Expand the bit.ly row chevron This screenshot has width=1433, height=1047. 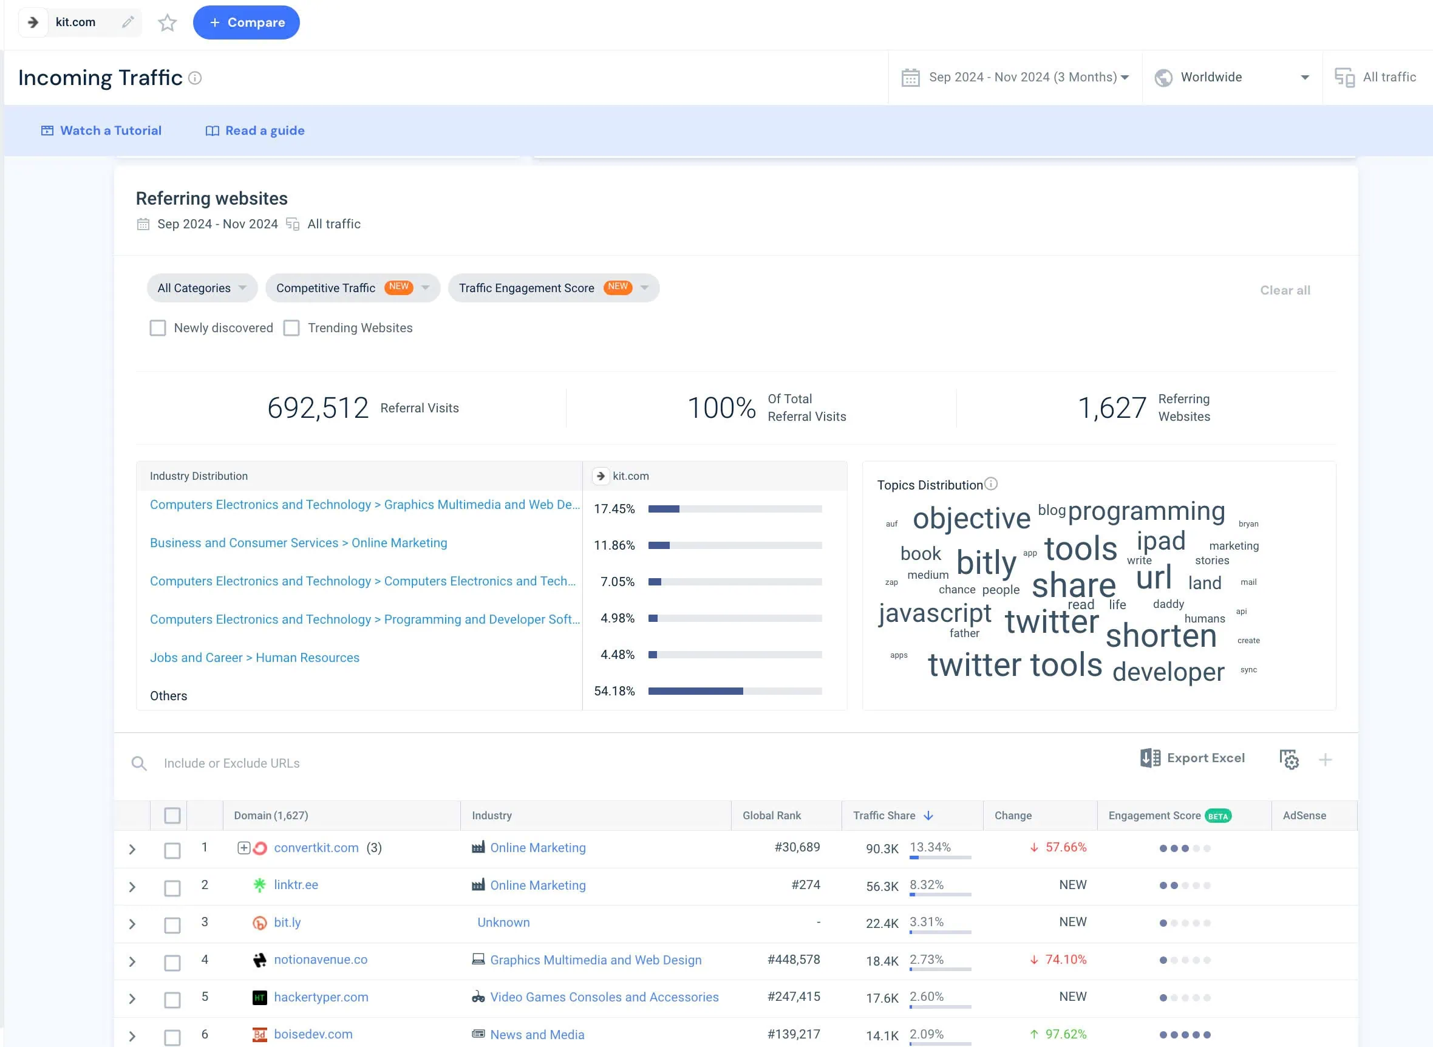(x=132, y=924)
